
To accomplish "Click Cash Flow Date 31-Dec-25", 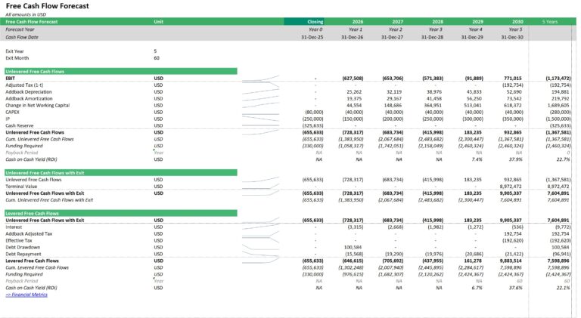I will (312, 37).
